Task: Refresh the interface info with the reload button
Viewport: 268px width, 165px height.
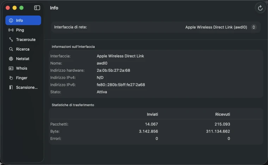Action: [x=260, y=8]
